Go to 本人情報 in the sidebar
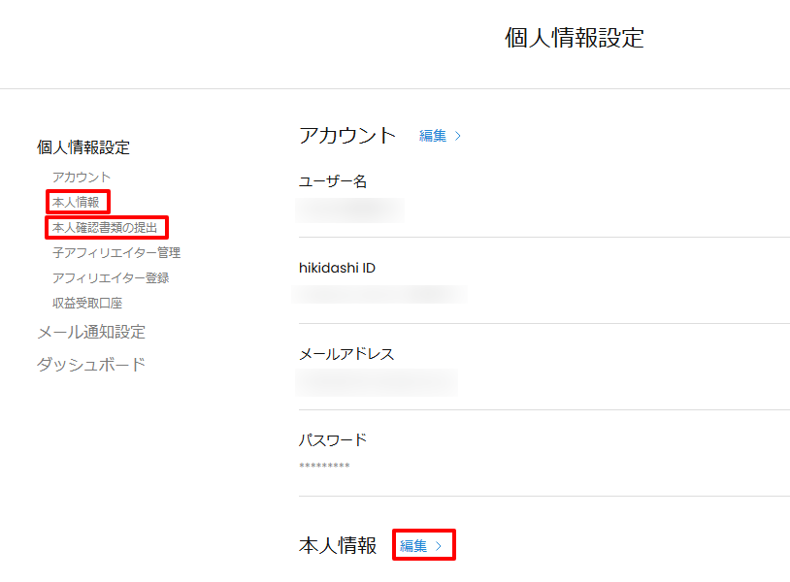790x582 pixels. pyautogui.click(x=76, y=202)
